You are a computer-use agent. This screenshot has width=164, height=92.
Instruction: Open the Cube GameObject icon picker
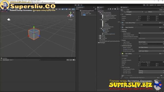pos(122,10)
